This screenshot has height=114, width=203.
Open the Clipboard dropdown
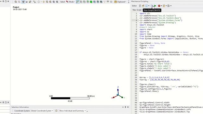click(x=120, y=2)
